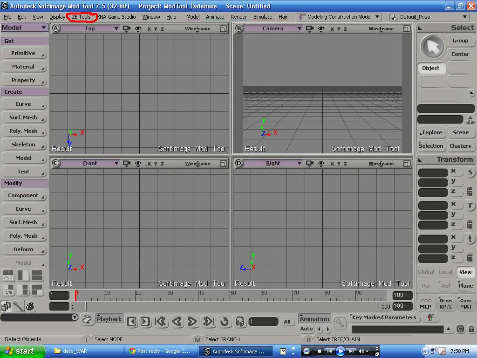Screen dimensions: 477x358
Task: Open camera options in Top viewport A
Action: click(x=127, y=28)
